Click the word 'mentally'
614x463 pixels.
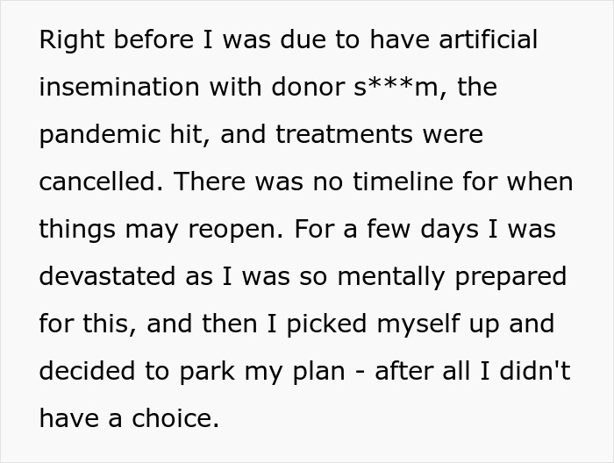(x=391, y=277)
